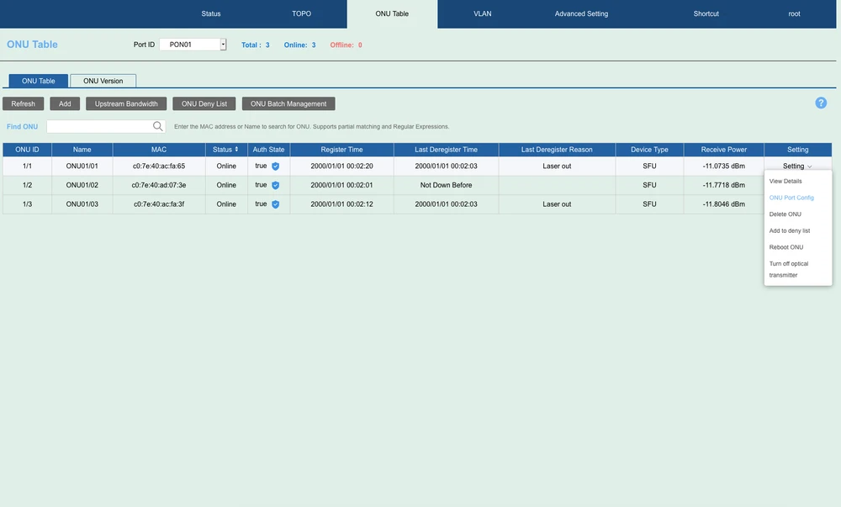Expand the Setting dropdown for ONU 1/1
Viewport: 841px width, 507px height.
point(797,166)
